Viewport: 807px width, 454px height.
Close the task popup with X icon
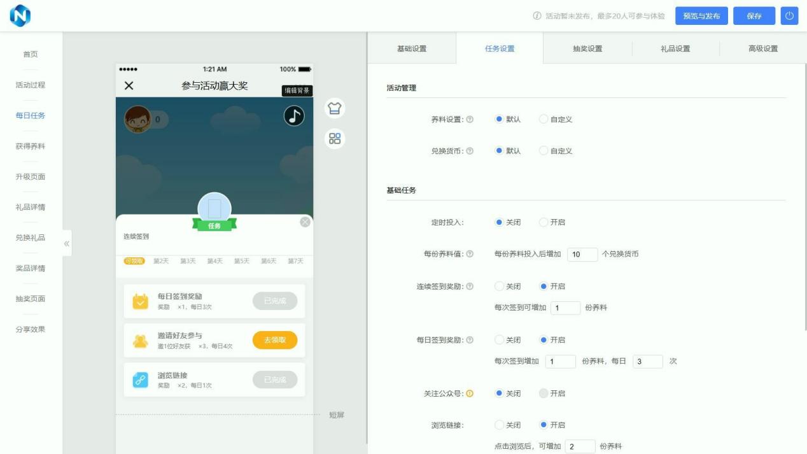click(x=305, y=222)
